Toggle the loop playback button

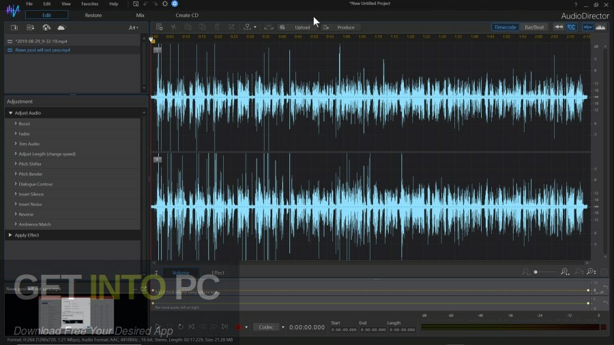tap(181, 327)
